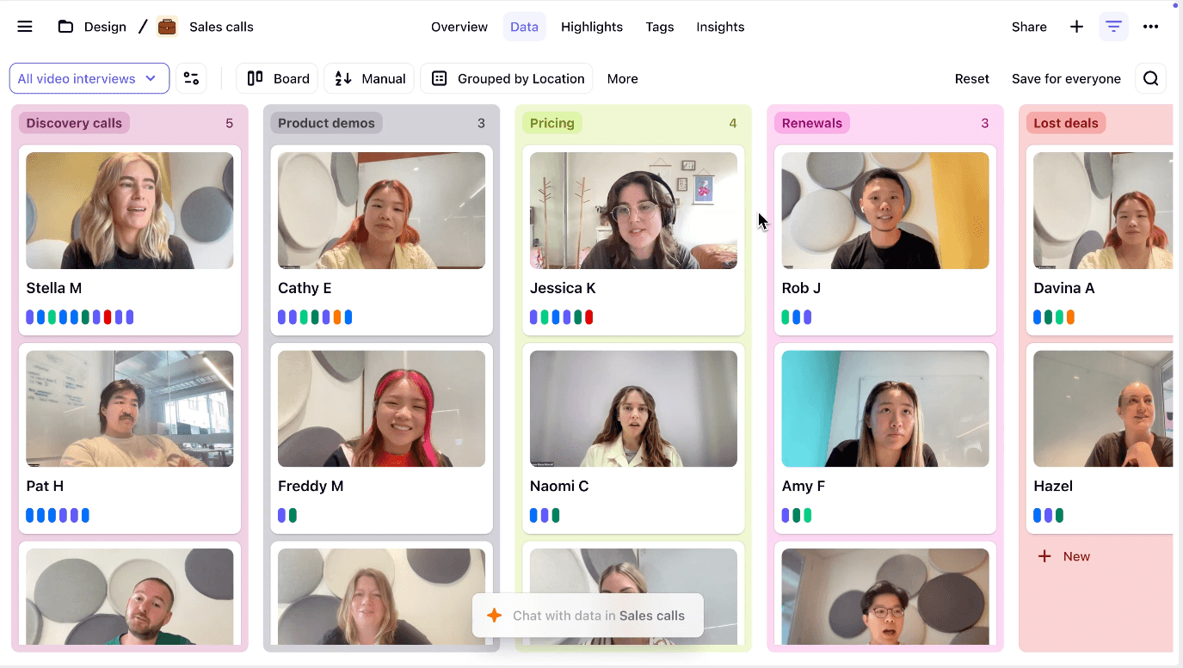
Task: Open the hamburger navigation menu
Action: [x=25, y=27]
